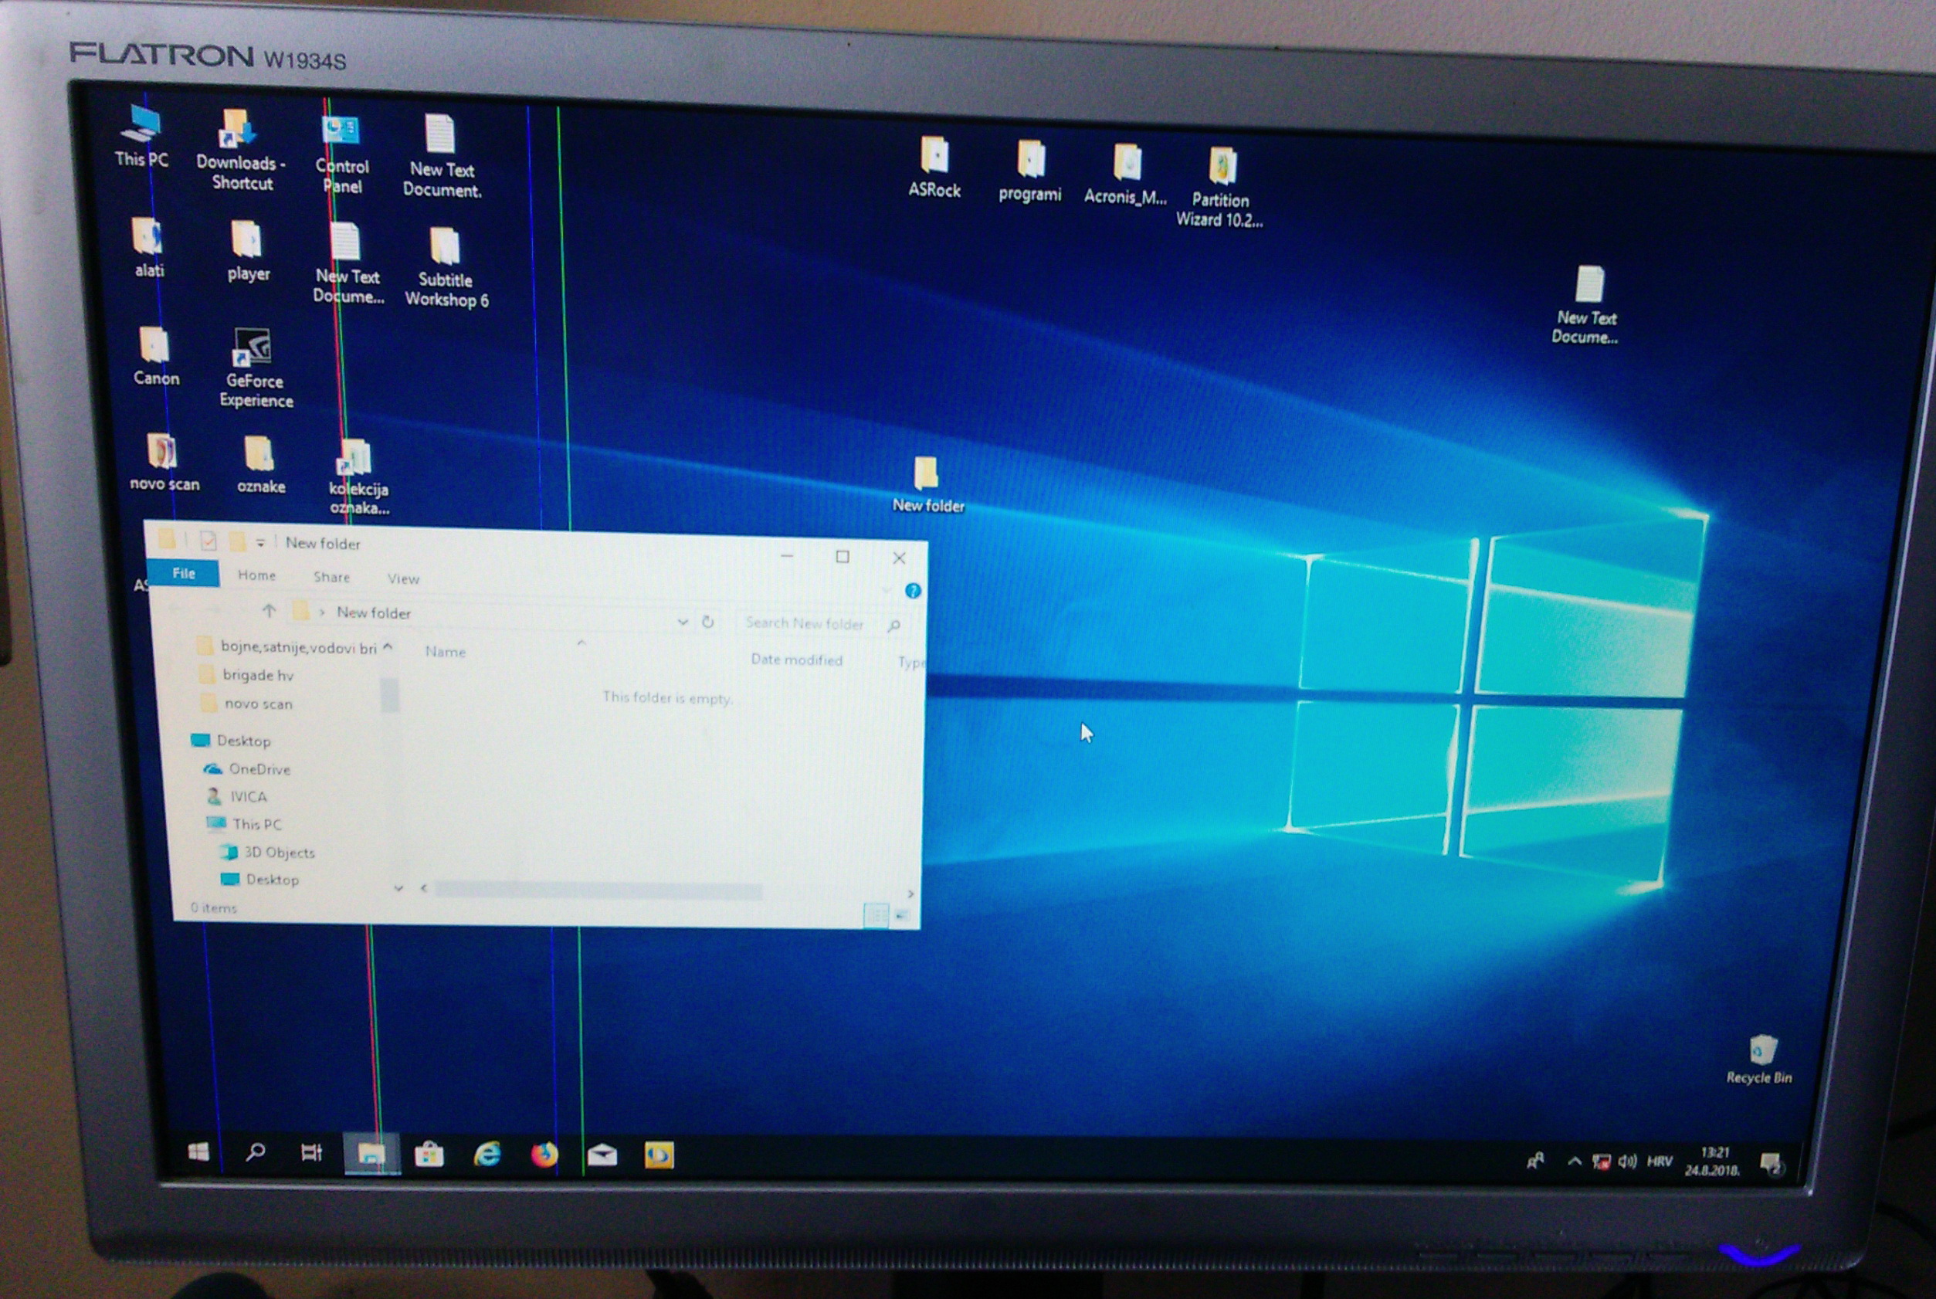Image resolution: width=1936 pixels, height=1299 pixels.
Task: Open Help via blue question mark icon
Action: point(913,591)
